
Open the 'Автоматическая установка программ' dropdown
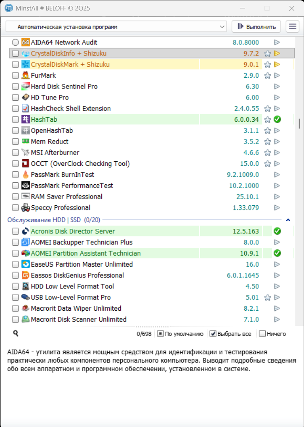[116, 26]
